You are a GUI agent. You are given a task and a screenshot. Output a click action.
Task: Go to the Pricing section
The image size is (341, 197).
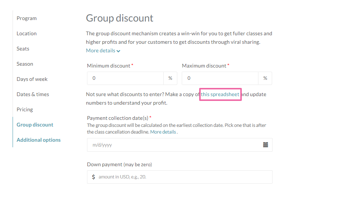point(25,109)
